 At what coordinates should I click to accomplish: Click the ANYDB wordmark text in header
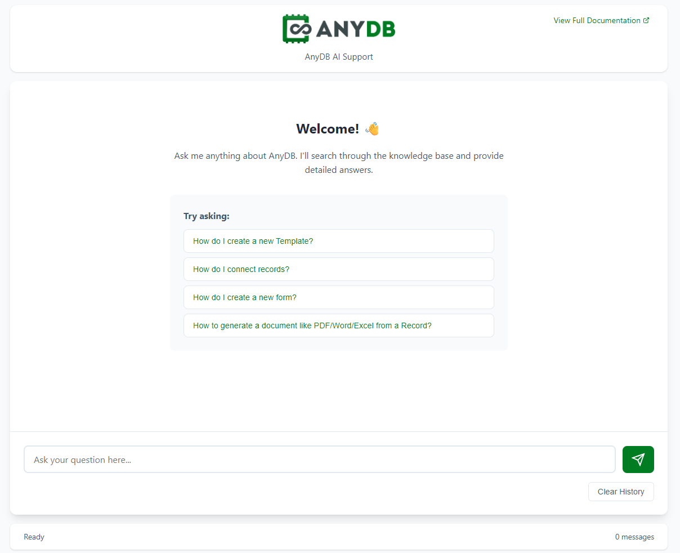[x=356, y=29]
